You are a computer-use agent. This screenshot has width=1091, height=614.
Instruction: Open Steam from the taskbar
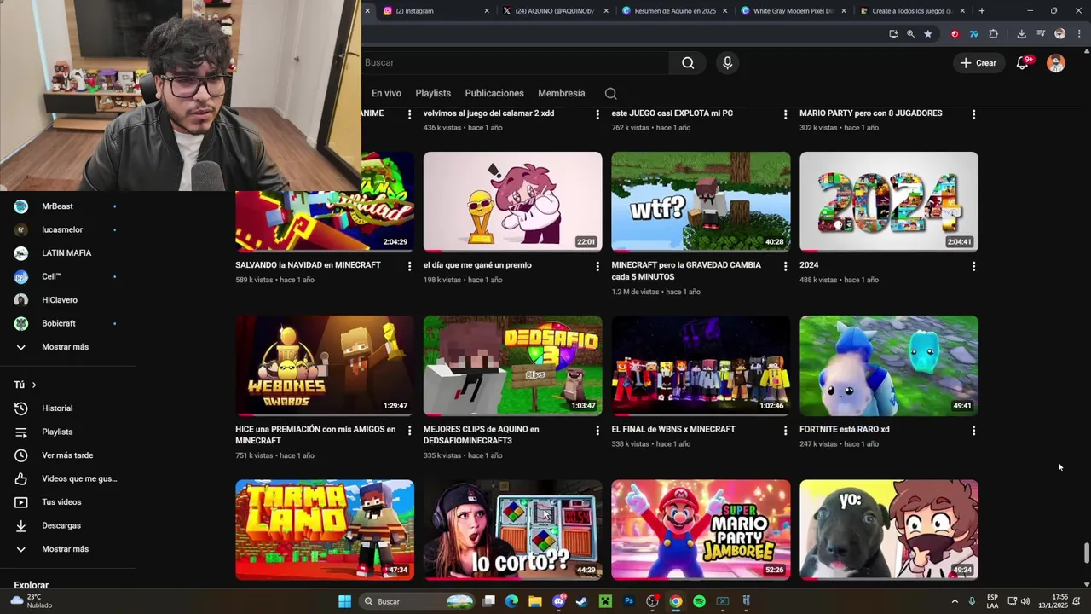(582, 601)
